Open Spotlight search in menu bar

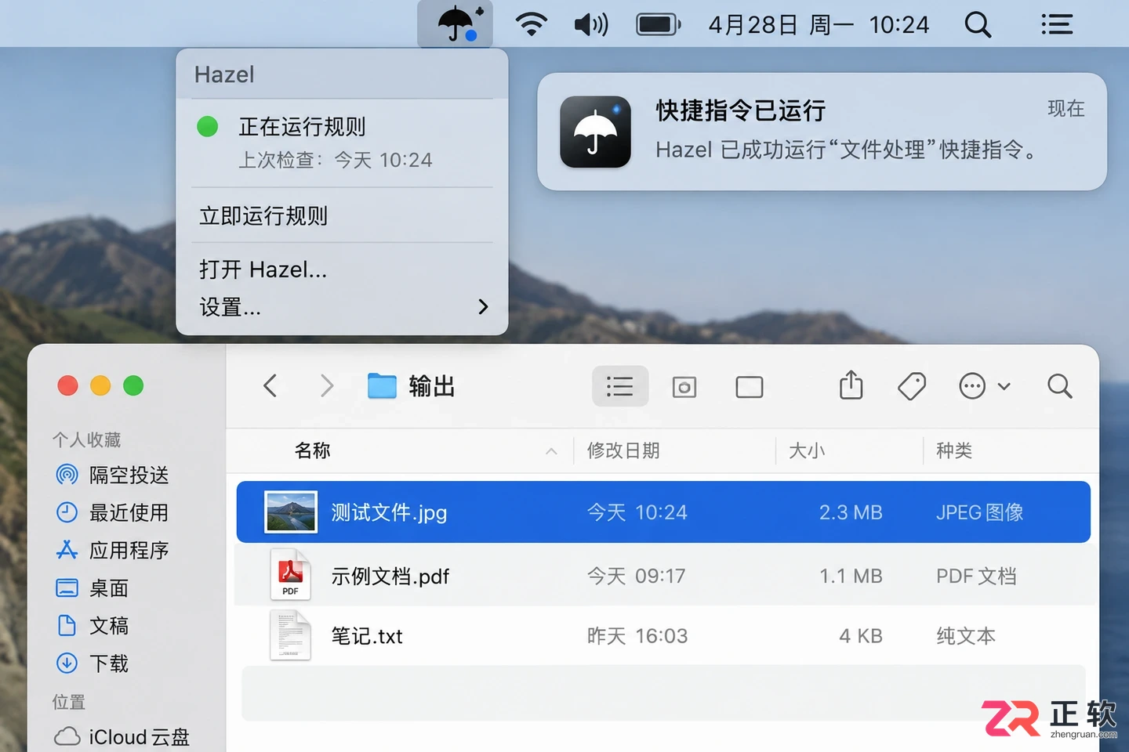pyautogui.click(x=978, y=24)
